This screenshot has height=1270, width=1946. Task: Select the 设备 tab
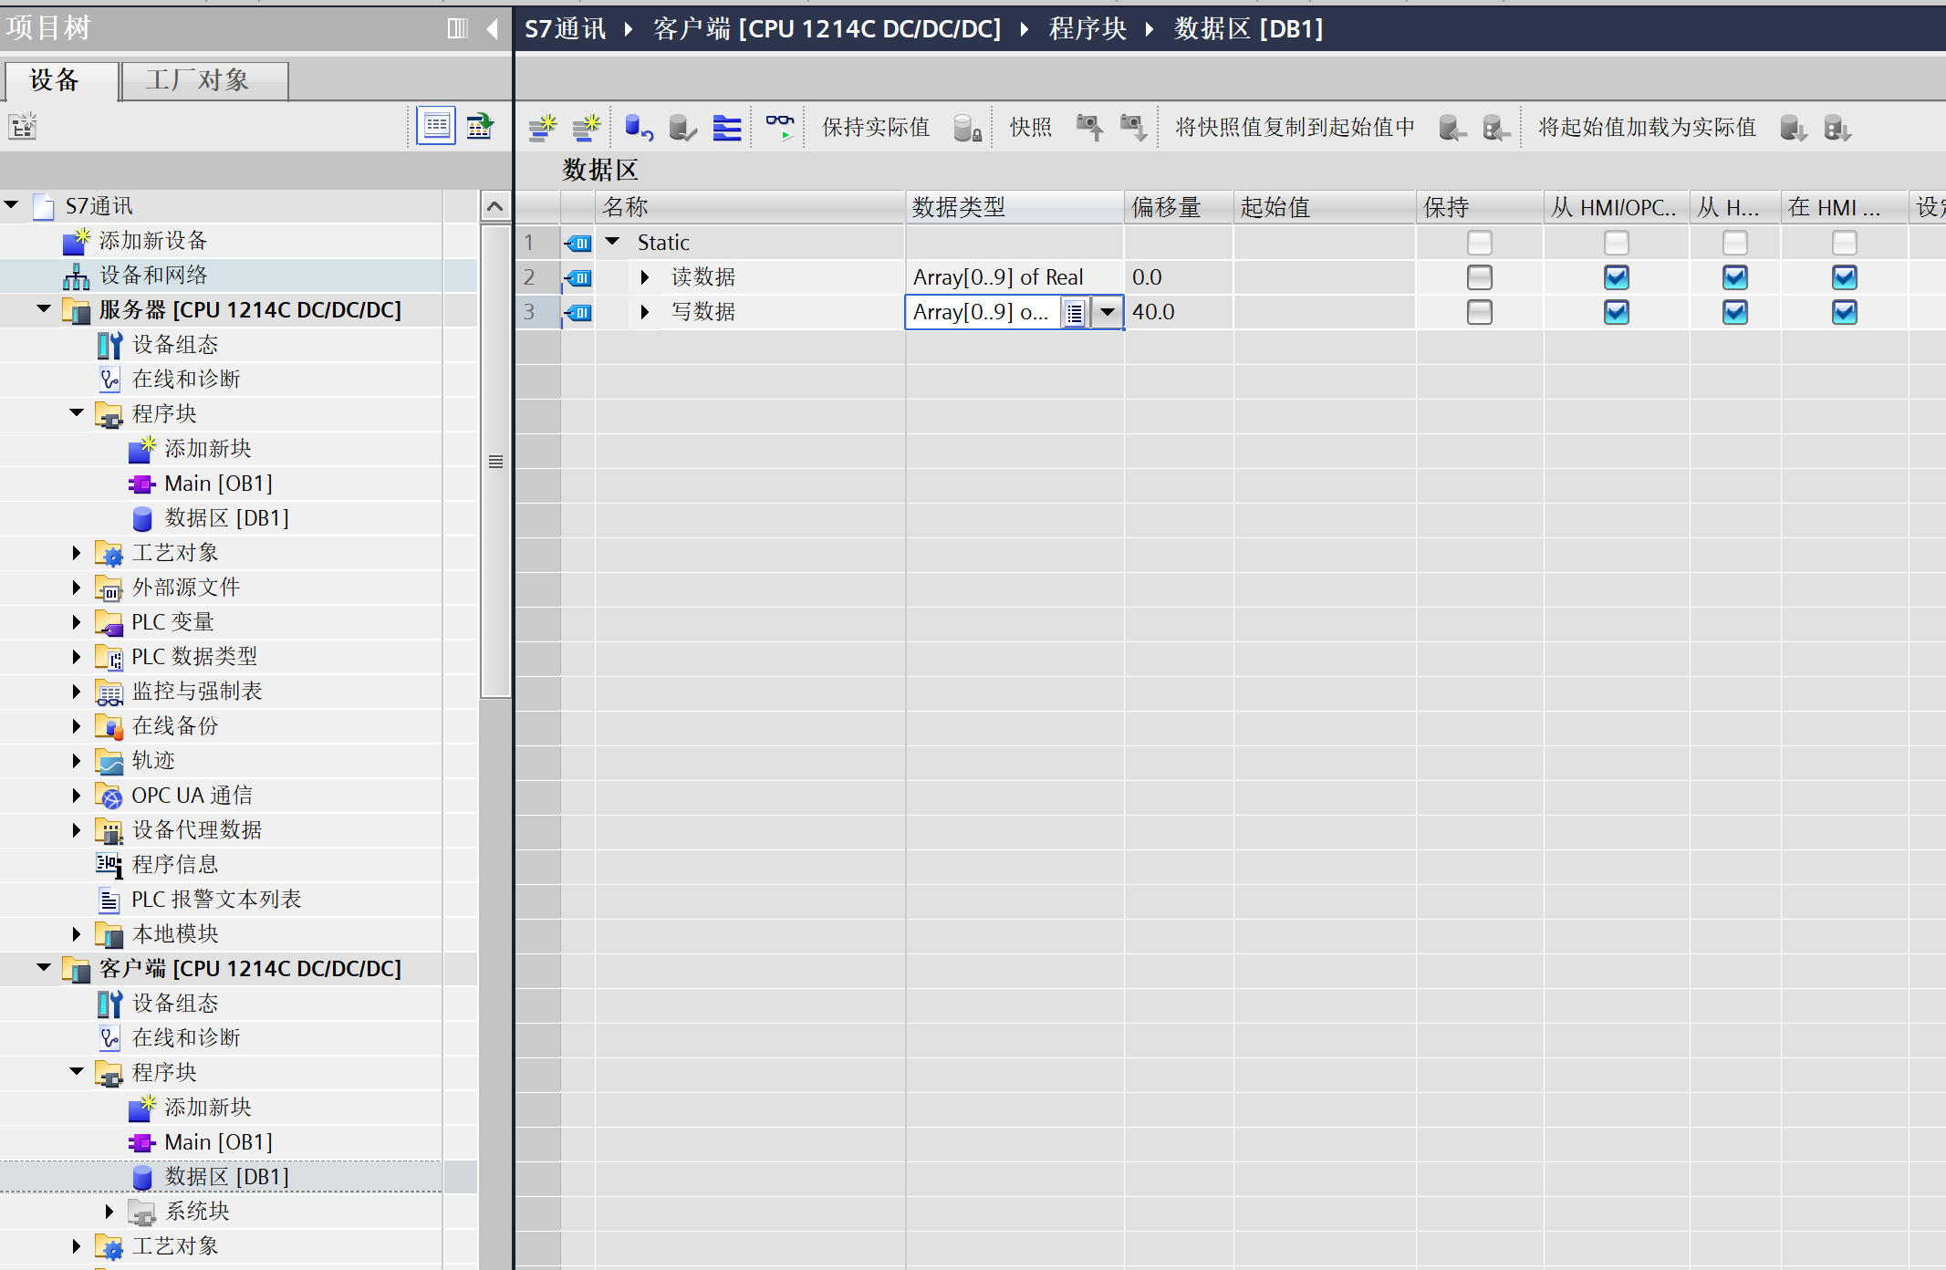click(58, 80)
